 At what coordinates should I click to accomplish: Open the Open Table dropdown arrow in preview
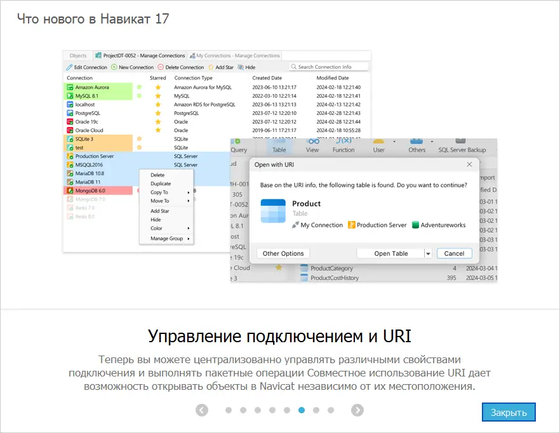(428, 254)
